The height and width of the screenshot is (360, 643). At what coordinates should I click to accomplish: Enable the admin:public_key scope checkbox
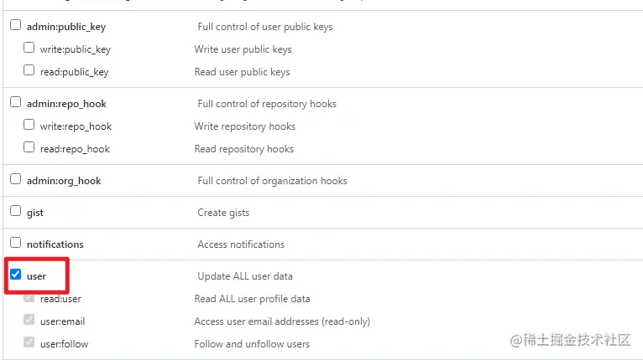click(x=15, y=26)
